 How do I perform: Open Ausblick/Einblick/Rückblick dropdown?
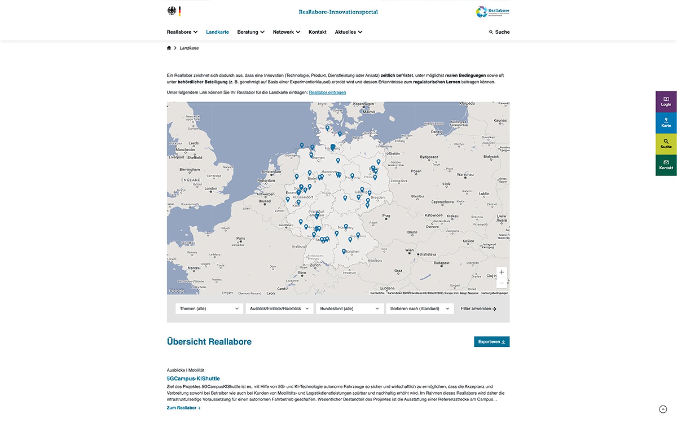[279, 308]
